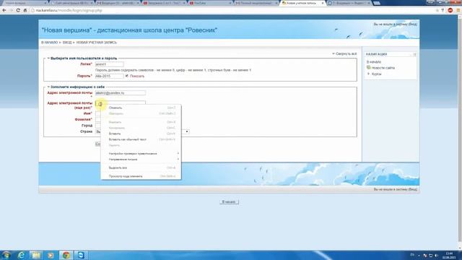Click the volume icon in system tray
The height and width of the screenshot is (260, 462).
point(436,255)
